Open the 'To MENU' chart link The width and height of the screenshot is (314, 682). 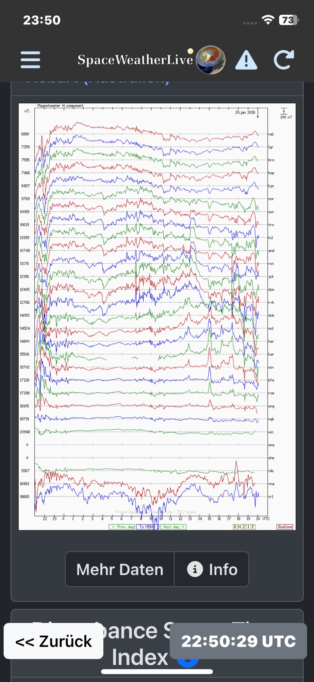coord(147,527)
